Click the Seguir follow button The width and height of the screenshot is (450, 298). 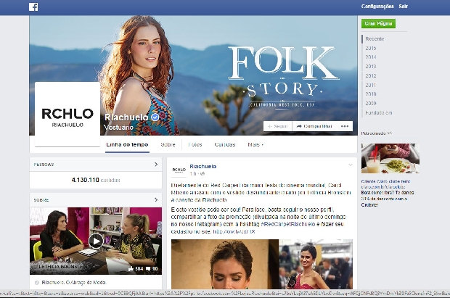277,126
